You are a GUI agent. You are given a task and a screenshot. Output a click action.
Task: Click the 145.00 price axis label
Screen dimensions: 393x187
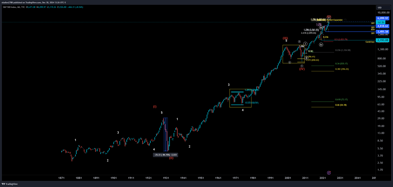point(382,89)
